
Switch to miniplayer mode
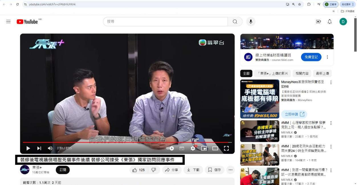[204, 148]
